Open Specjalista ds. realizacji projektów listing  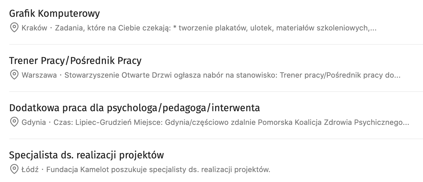(x=87, y=155)
